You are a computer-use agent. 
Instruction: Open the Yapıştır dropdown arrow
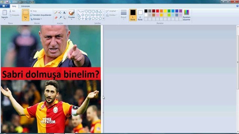4,19
